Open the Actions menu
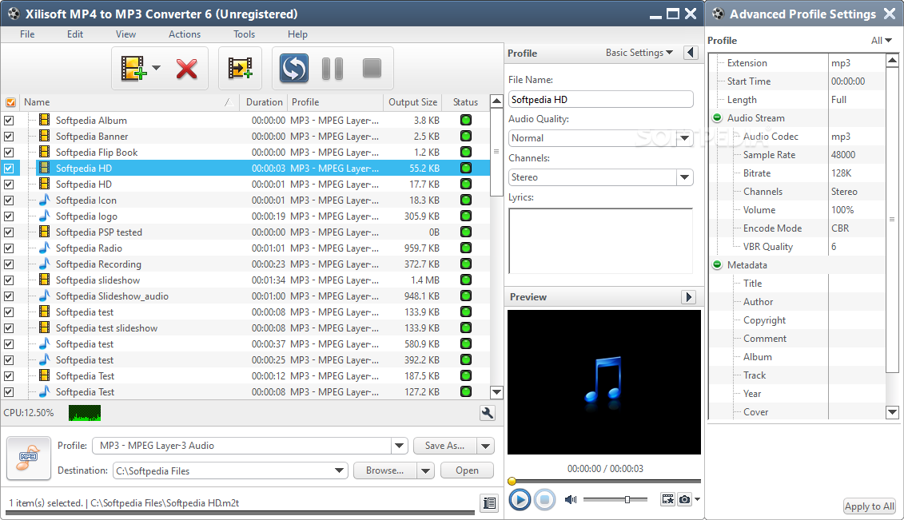 [185, 34]
